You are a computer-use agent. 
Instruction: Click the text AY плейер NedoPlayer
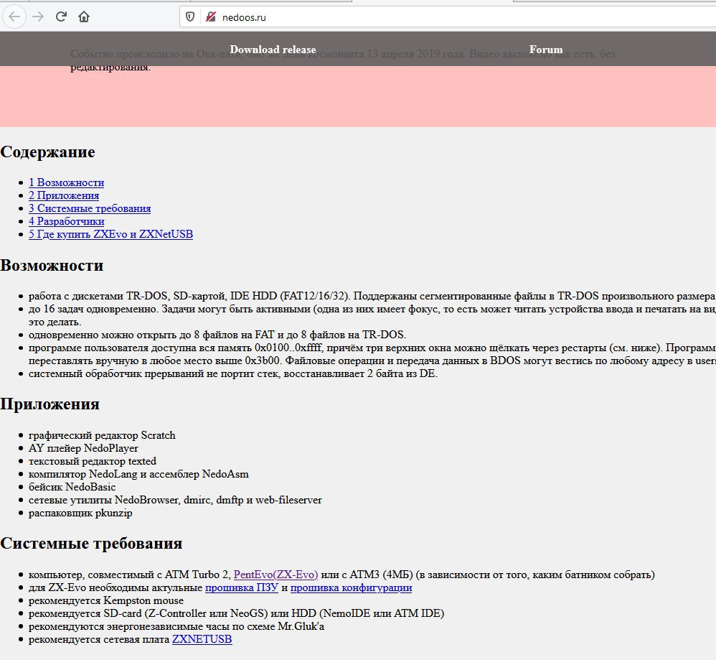[x=83, y=448]
